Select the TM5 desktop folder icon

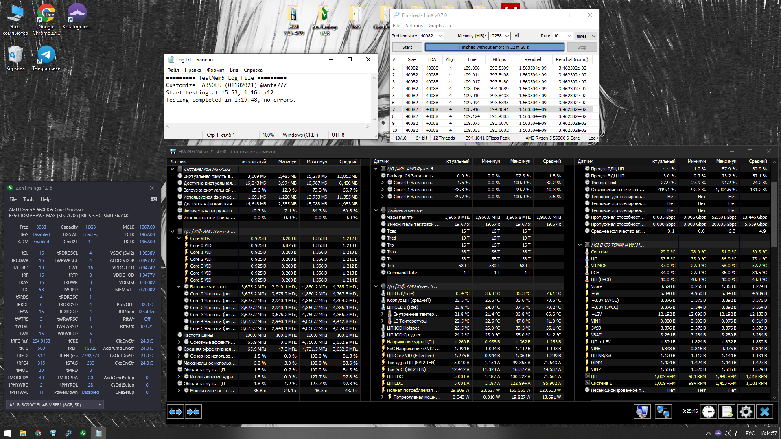click(x=355, y=17)
